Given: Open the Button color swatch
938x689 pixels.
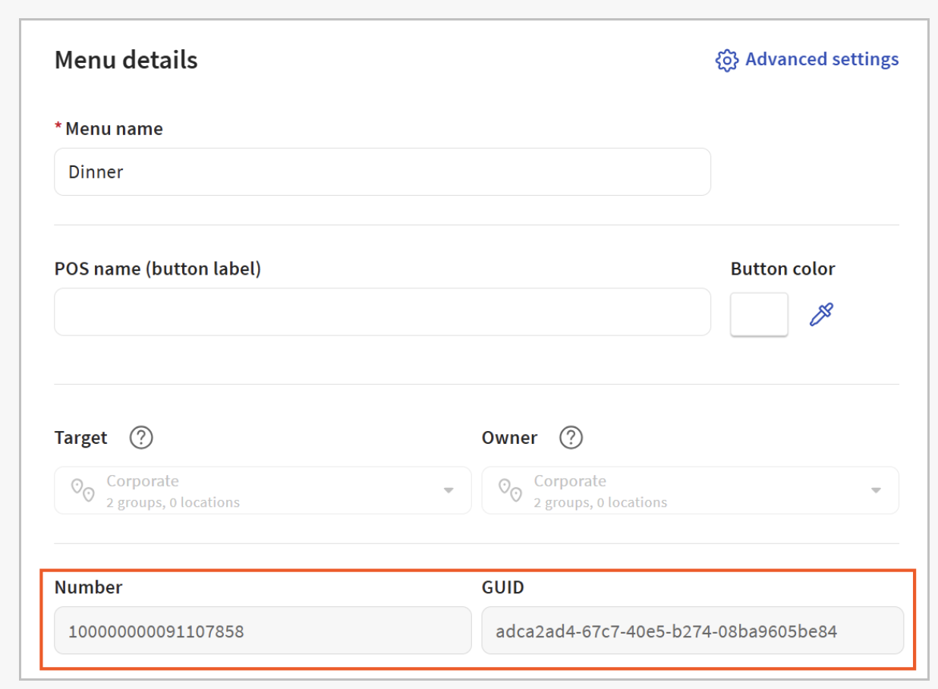Looking at the screenshot, I should point(759,314).
